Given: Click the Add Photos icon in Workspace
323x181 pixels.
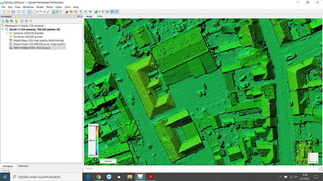Looking at the screenshot, I should tap(7, 21).
